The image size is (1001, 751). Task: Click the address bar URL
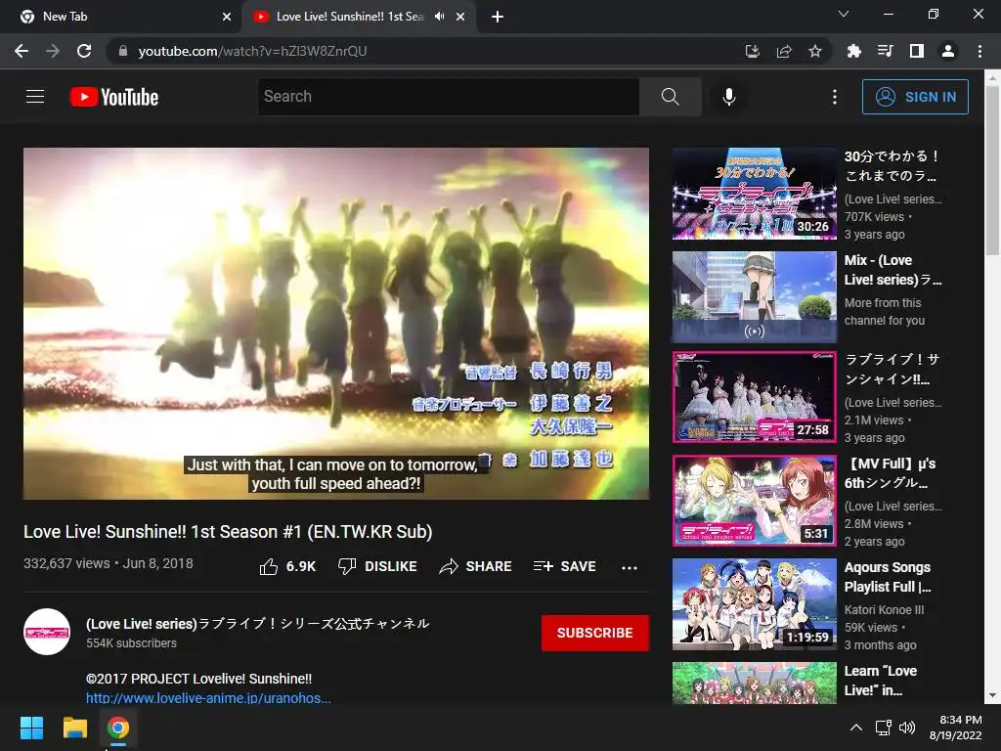[252, 51]
